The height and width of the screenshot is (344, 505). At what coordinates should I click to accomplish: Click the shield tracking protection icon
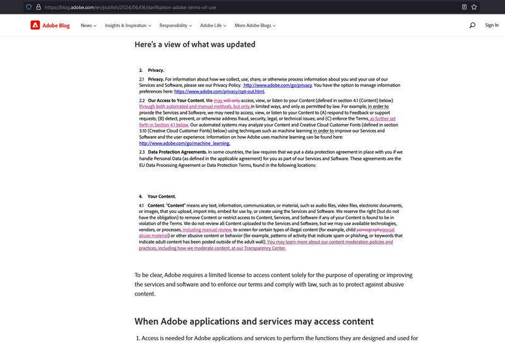coord(28,7)
